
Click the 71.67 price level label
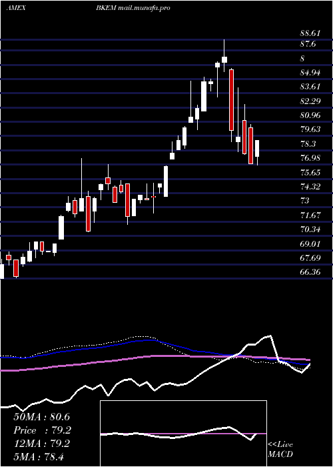click(x=310, y=215)
